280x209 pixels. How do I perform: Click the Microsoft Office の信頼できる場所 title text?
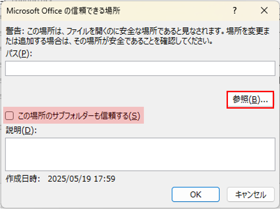(63, 11)
